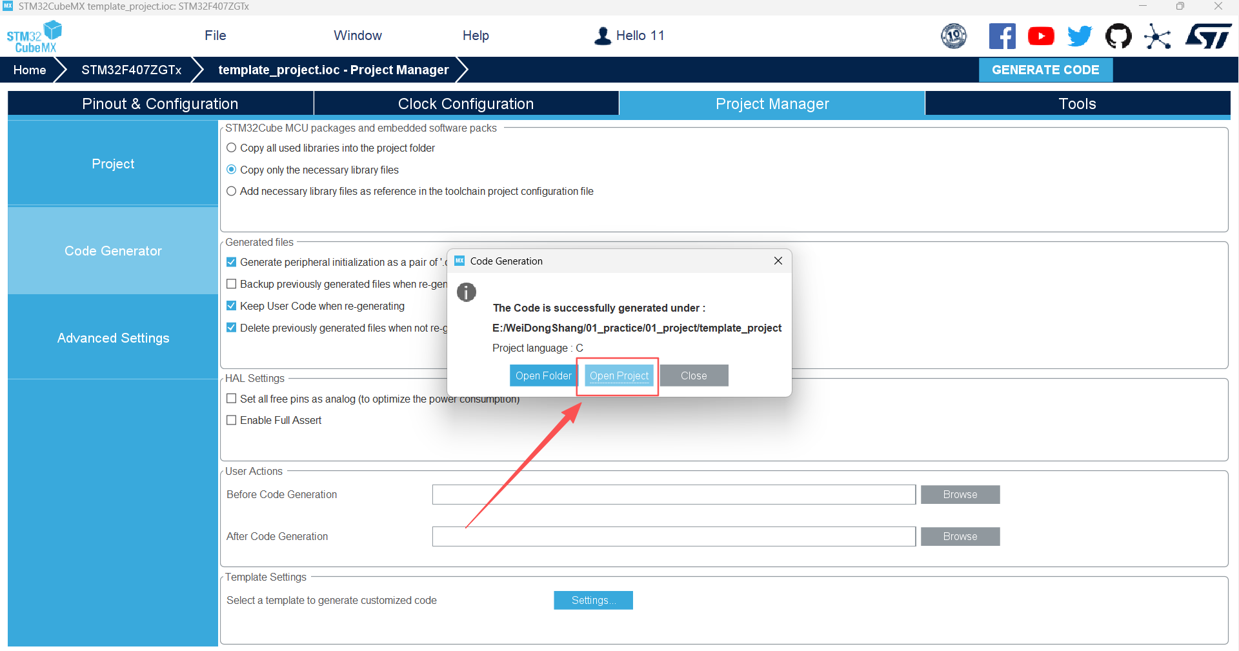Switch to Clock Configuration tab
The image size is (1239, 651).
[x=466, y=104]
